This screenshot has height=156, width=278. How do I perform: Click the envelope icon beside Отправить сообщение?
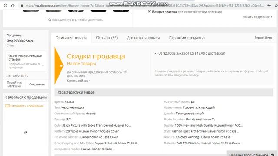7,106
